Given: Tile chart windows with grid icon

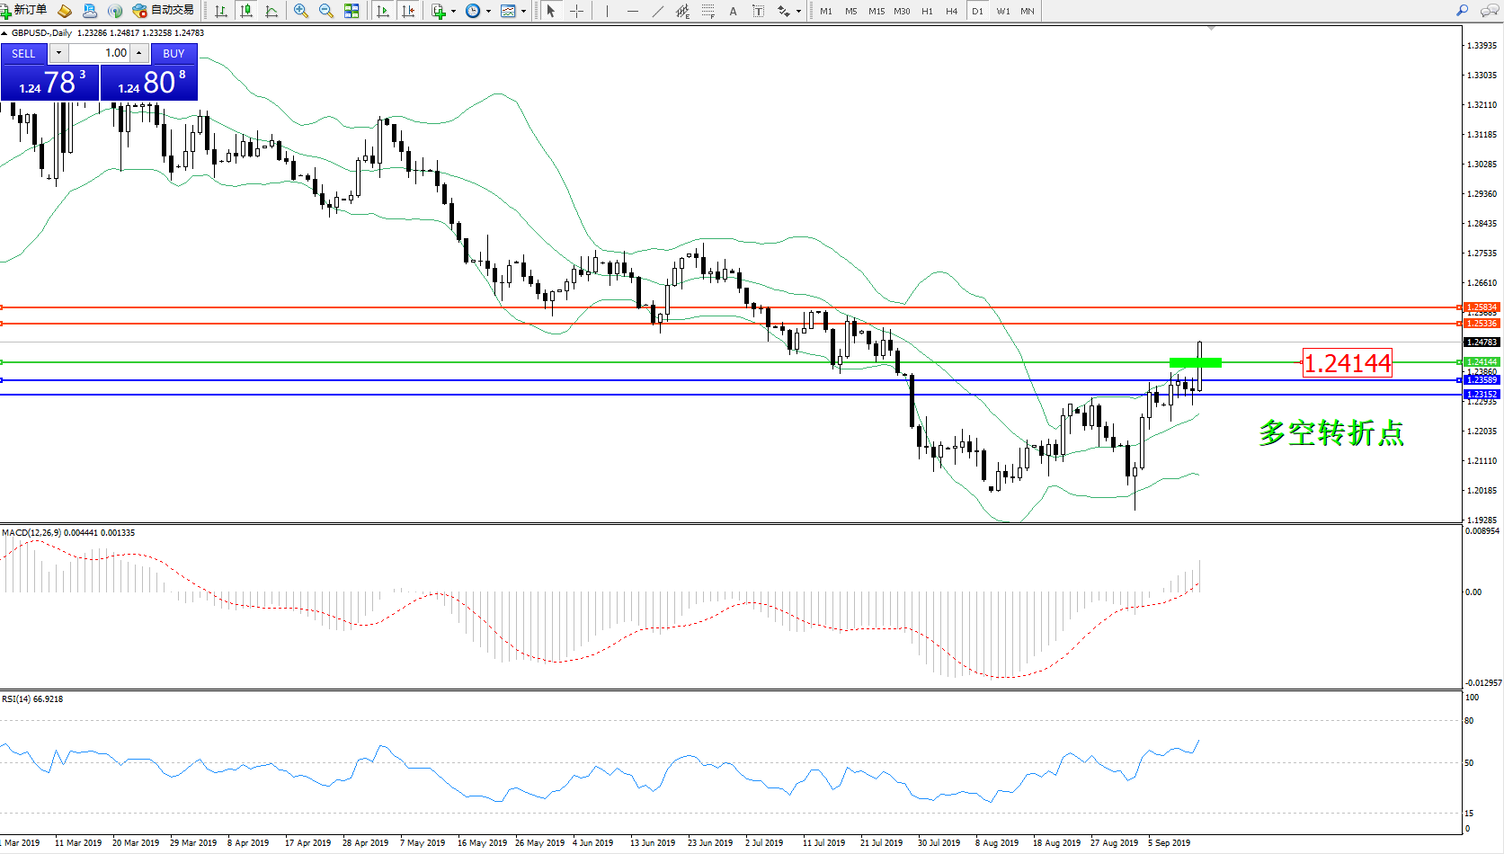Looking at the screenshot, I should coord(352,11).
